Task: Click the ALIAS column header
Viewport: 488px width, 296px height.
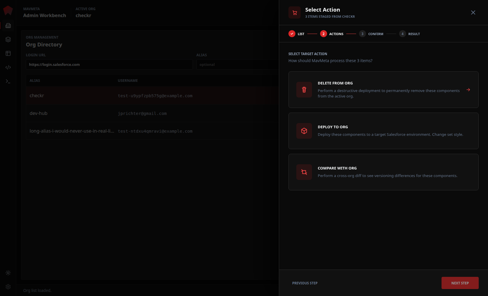Action: 35,81
